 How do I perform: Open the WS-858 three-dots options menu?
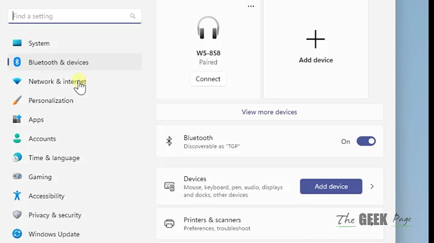pyautogui.click(x=251, y=7)
